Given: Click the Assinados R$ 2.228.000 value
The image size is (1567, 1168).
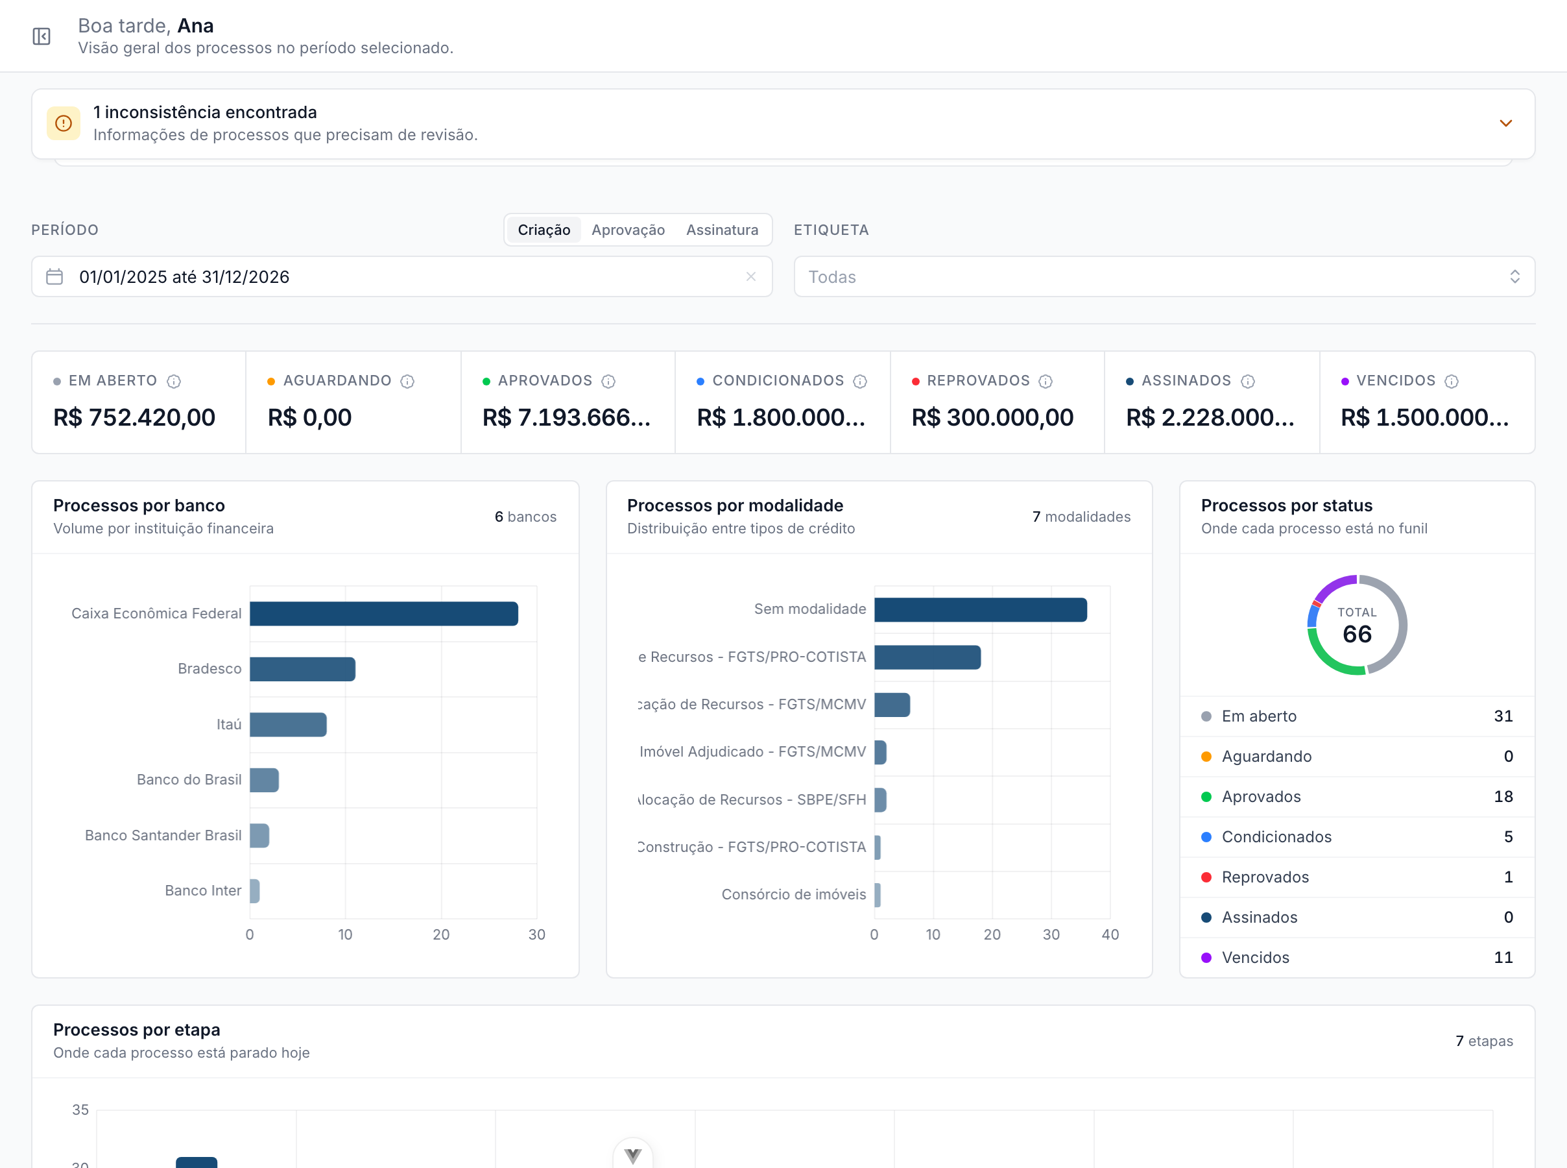Looking at the screenshot, I should click(1210, 417).
